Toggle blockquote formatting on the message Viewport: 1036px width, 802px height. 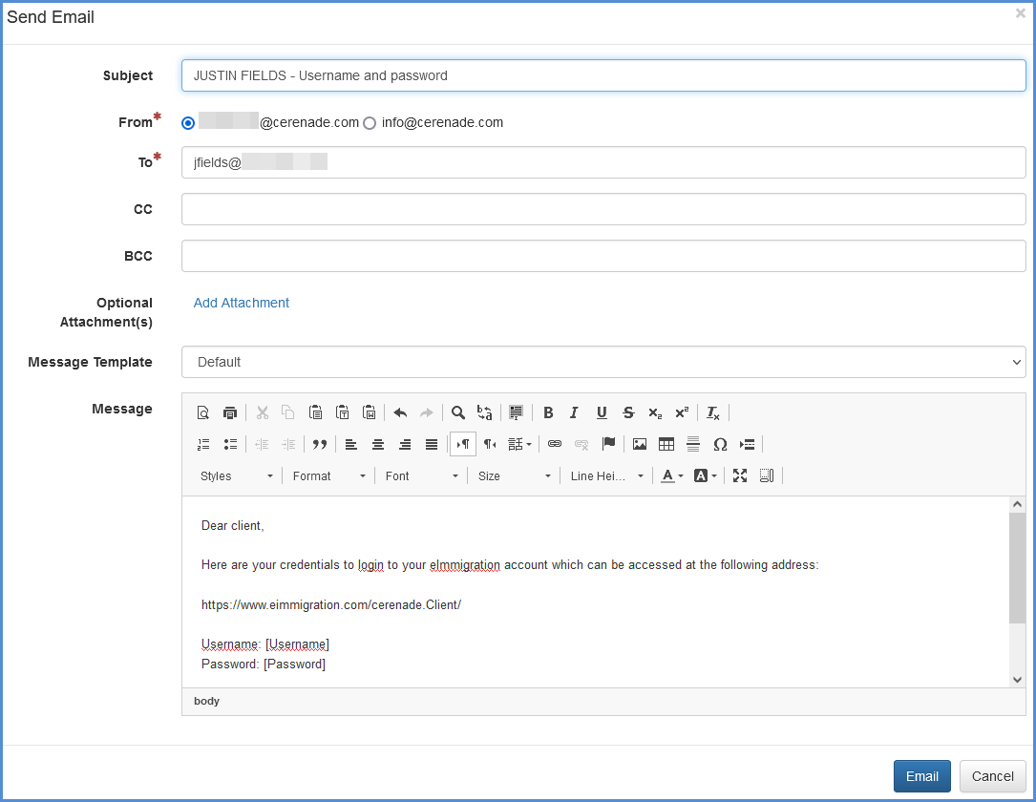[x=319, y=443]
